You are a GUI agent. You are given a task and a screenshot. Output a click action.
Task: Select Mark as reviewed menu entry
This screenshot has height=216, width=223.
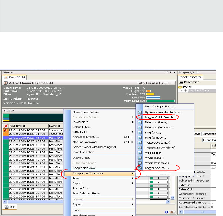(85, 142)
